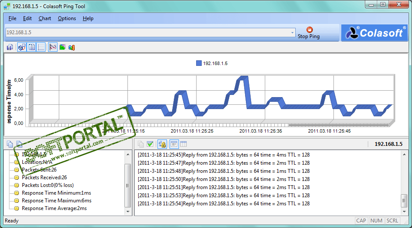This screenshot has width=412, height=228.
Task: Click the SCRL status bar indicator
Action: pos(392,221)
